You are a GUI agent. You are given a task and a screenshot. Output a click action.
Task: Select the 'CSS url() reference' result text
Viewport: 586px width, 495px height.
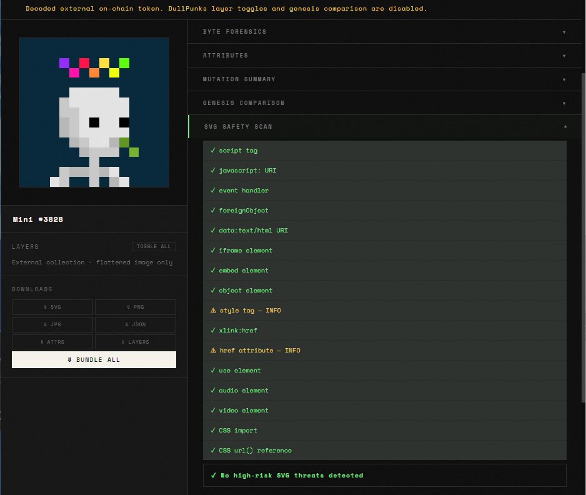pyautogui.click(x=255, y=451)
